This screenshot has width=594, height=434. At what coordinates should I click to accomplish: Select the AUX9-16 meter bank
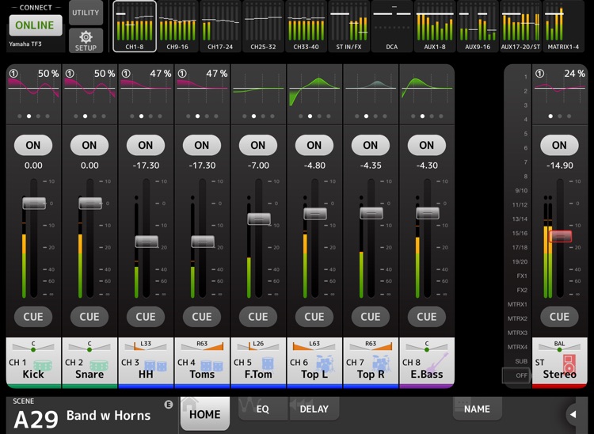[478, 26]
